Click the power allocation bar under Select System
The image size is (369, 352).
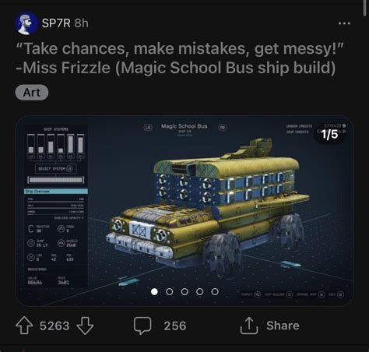pos(56,180)
